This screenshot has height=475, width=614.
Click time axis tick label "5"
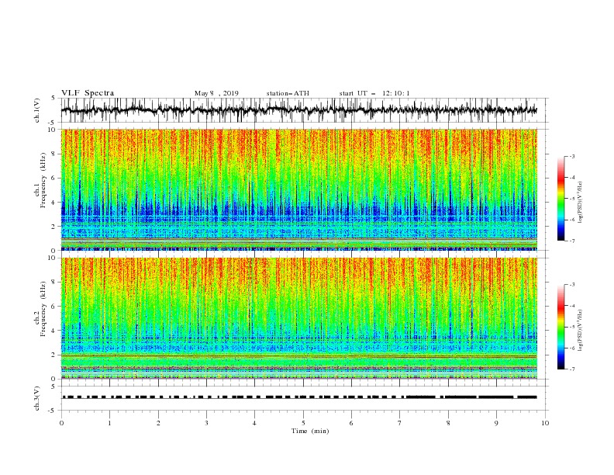tap(303, 423)
